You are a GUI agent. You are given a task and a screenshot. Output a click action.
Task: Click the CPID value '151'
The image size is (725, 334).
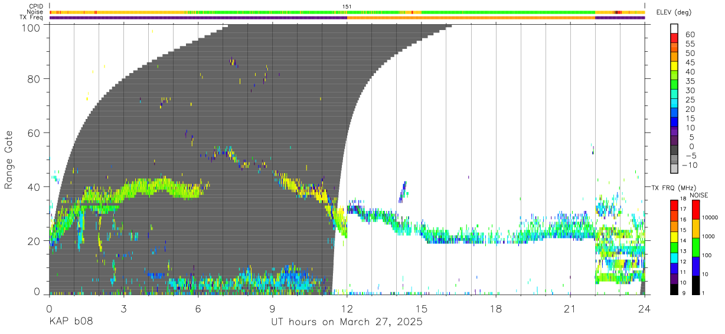coord(347,6)
